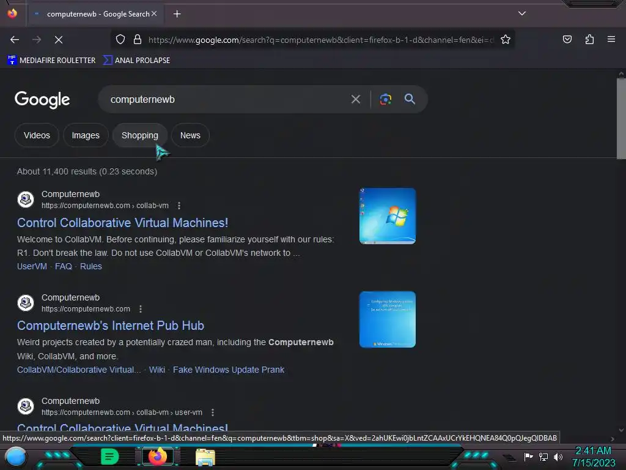Open the Windows Start orb
This screenshot has height=470, width=626.
(x=15, y=457)
